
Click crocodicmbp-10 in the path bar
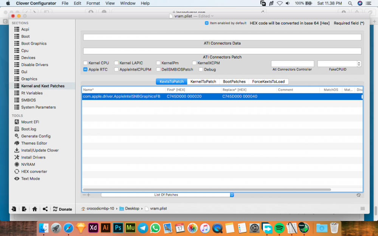[x=98, y=208]
